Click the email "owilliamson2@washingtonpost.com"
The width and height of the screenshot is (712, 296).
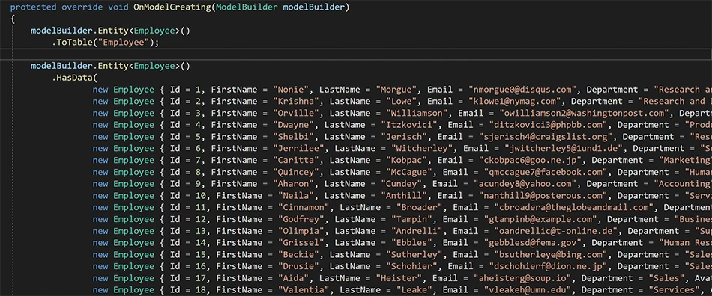[584, 113]
